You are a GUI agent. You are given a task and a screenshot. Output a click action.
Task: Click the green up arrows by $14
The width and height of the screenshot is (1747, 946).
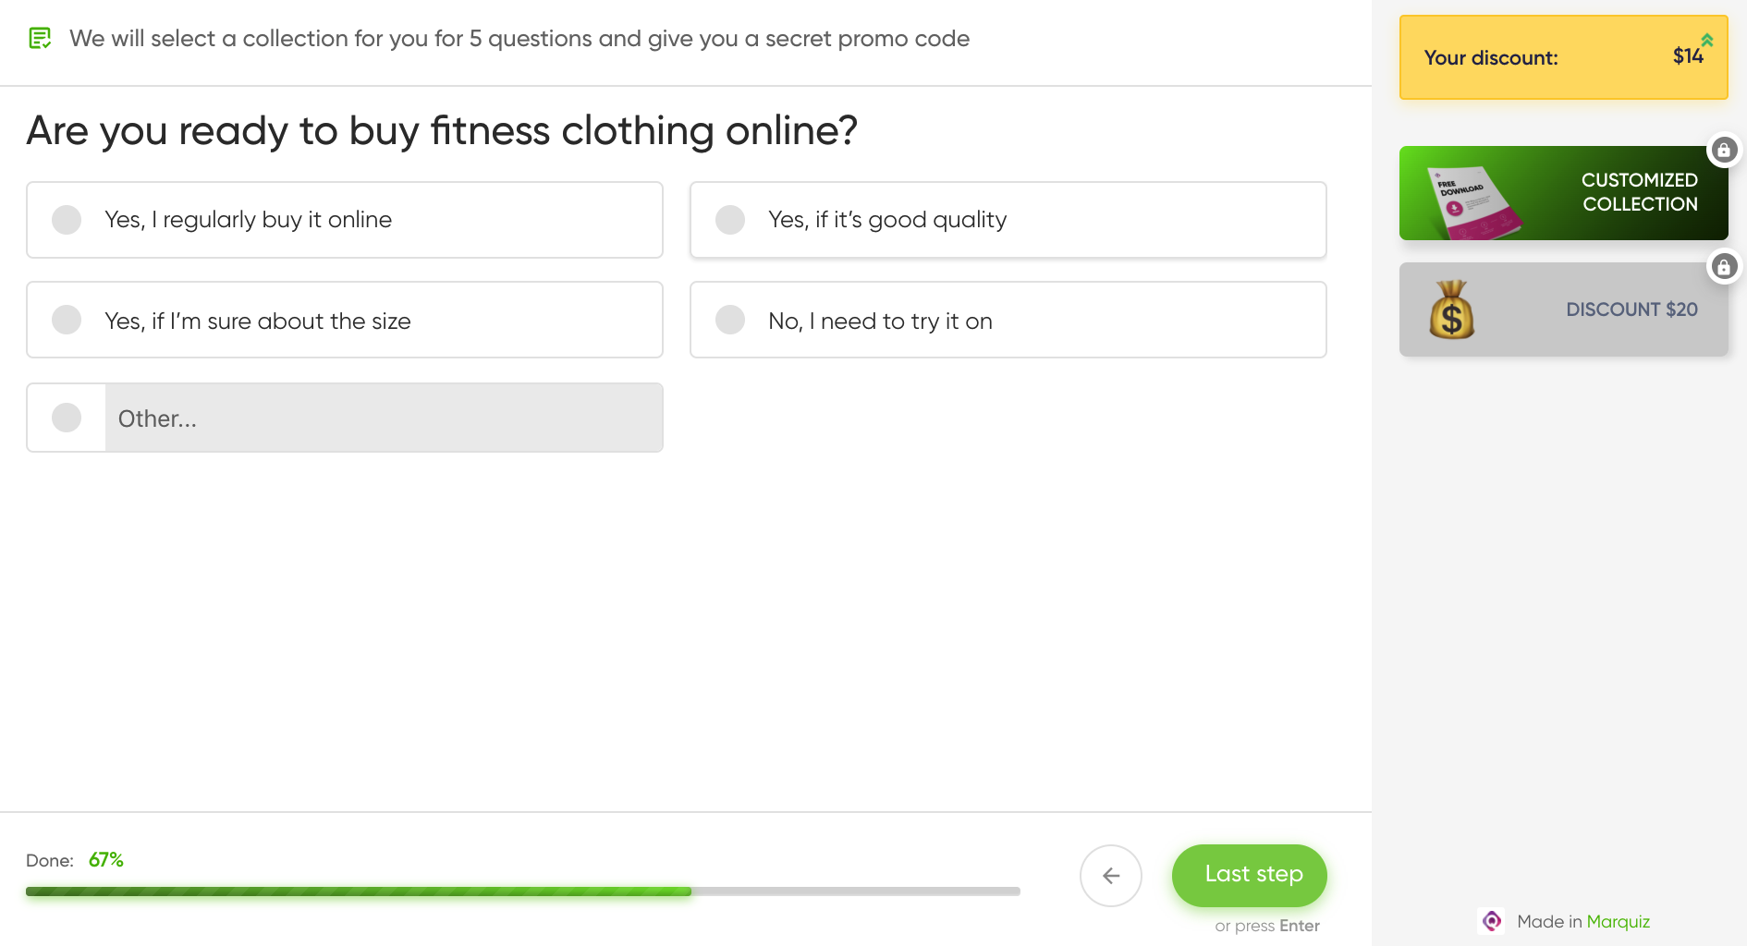click(1707, 41)
